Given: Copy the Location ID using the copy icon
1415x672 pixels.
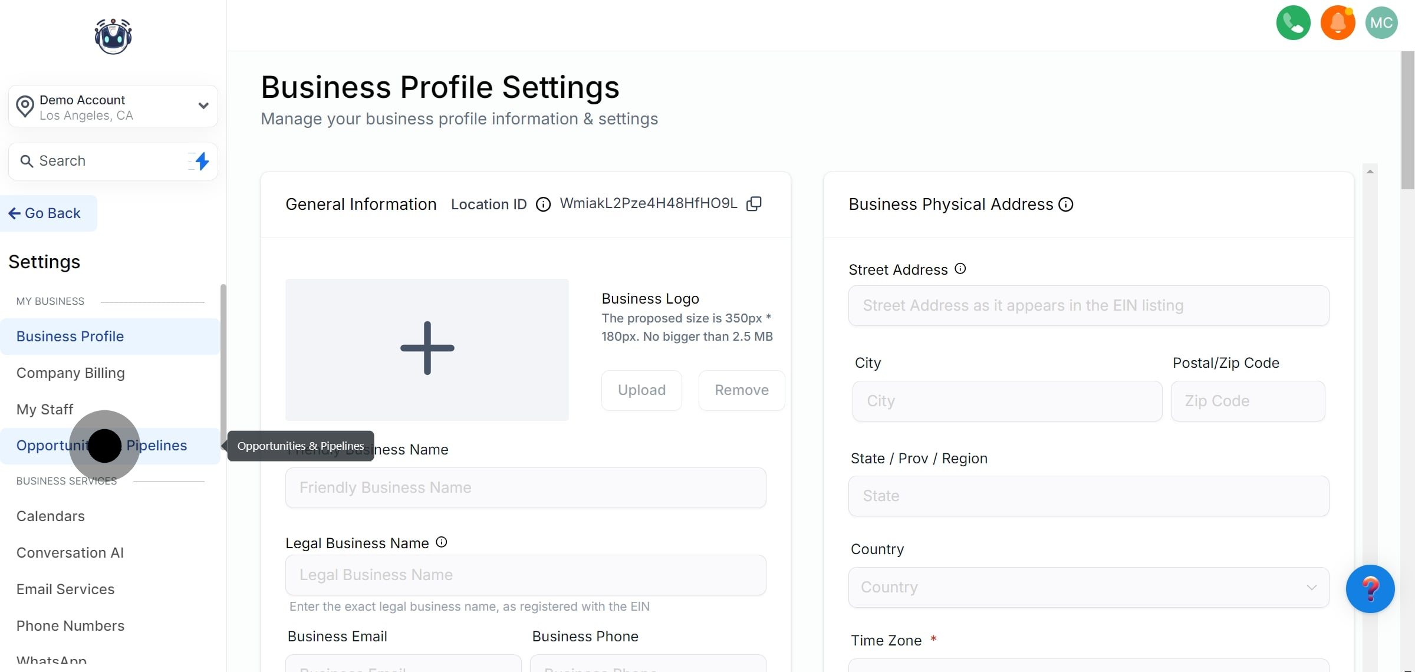Looking at the screenshot, I should (755, 203).
